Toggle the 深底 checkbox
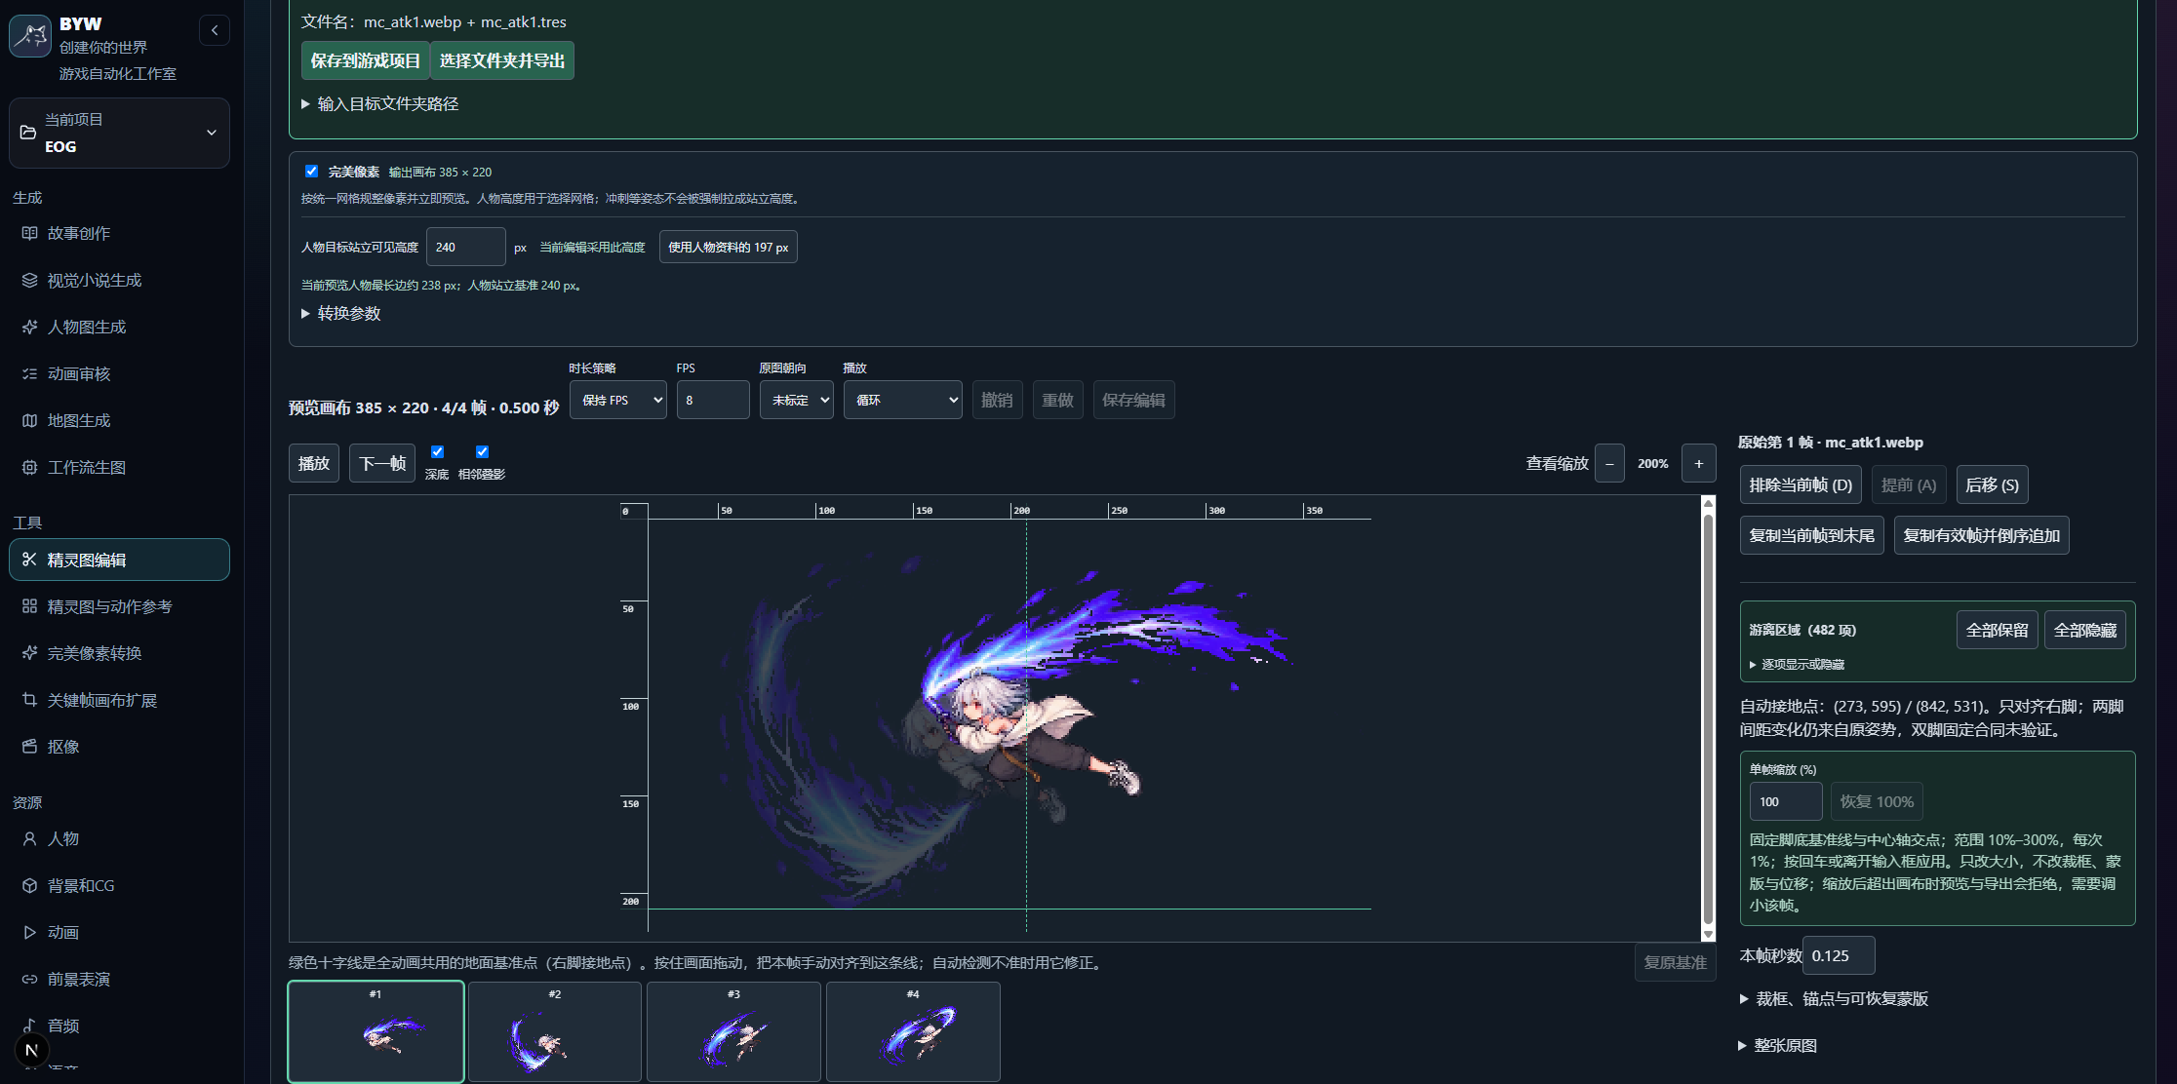Screen dimensions: 2177x1084 click(437, 451)
